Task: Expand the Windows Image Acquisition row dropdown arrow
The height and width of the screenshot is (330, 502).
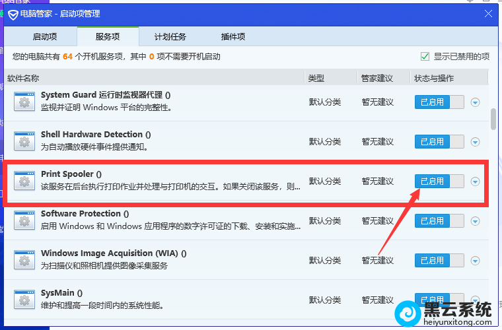Action: 475,261
